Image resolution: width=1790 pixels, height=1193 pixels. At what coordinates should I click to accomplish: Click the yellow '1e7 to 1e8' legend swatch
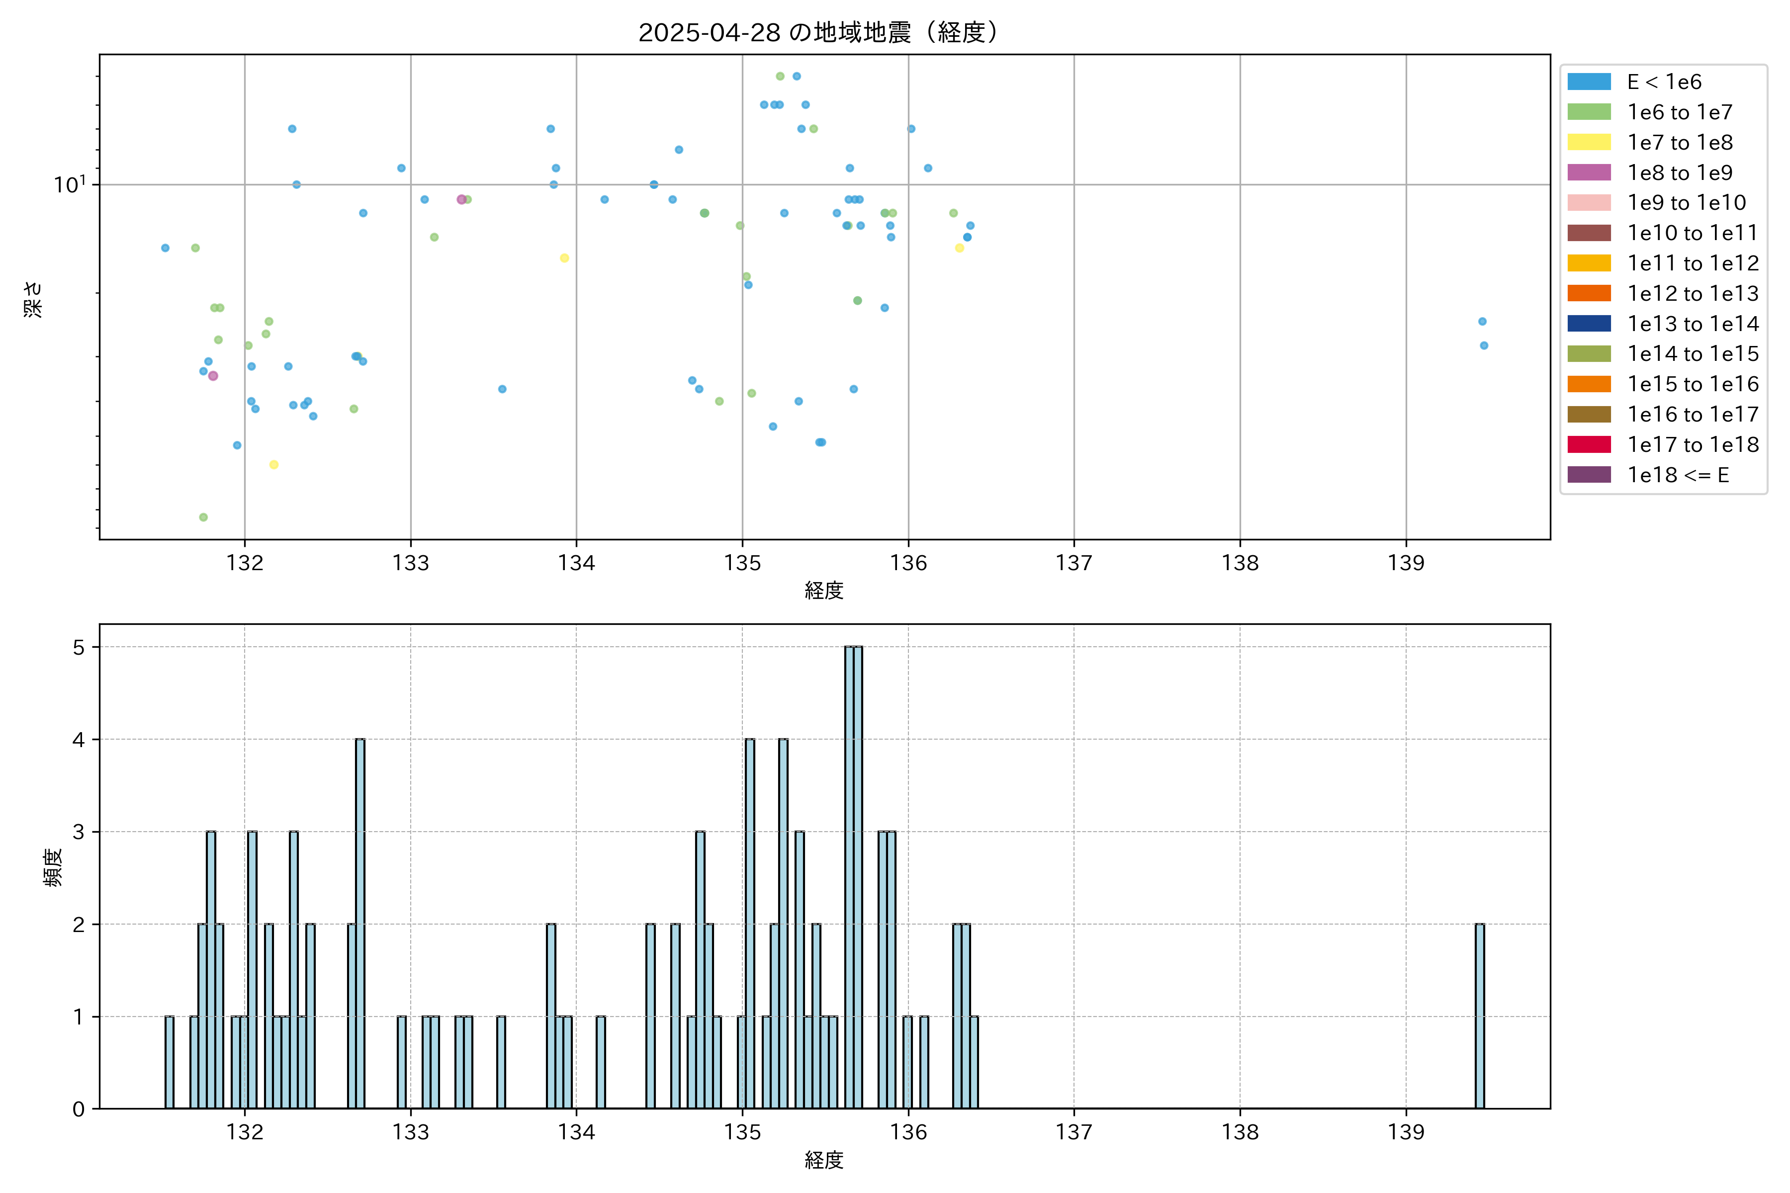(x=1588, y=142)
